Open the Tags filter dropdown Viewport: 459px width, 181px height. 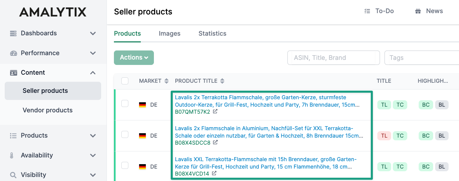[422, 58]
